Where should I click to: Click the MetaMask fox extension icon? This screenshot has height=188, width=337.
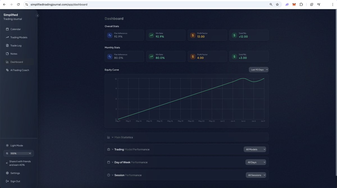tap(294, 4)
